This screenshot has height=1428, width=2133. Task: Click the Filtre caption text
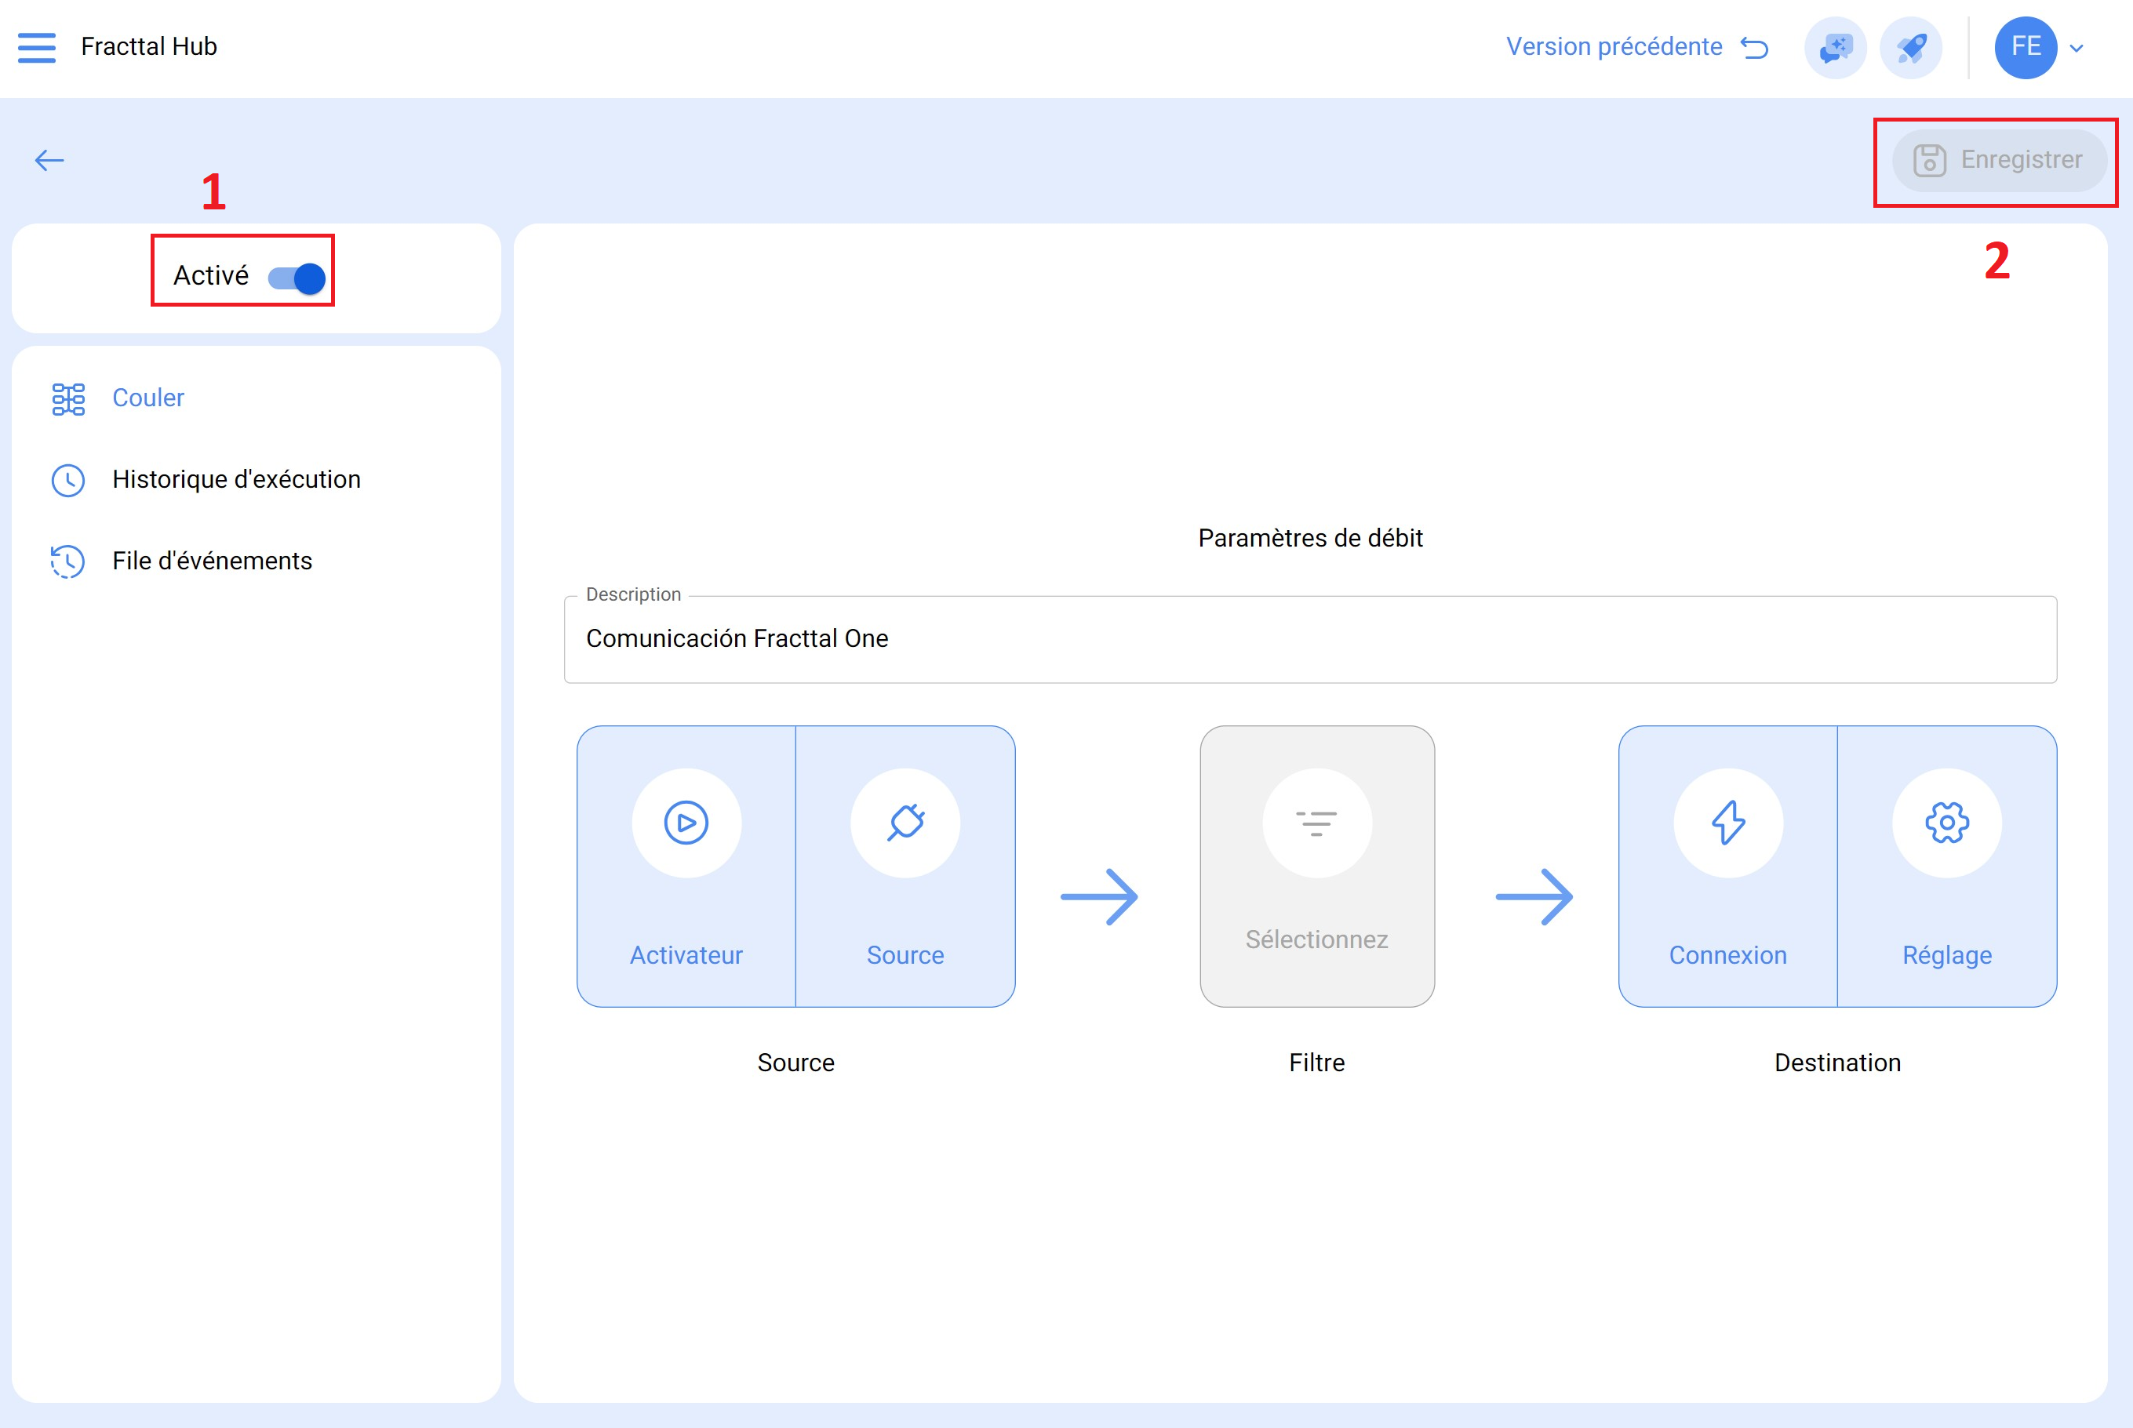click(1316, 1063)
